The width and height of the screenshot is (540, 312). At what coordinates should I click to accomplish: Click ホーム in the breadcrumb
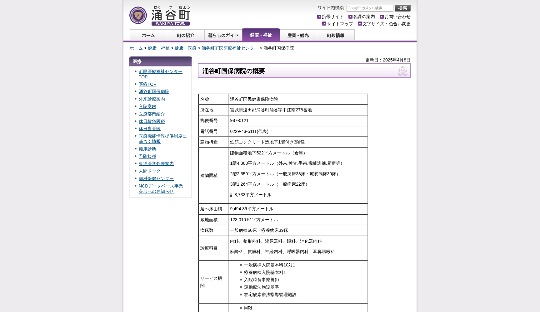pos(136,48)
